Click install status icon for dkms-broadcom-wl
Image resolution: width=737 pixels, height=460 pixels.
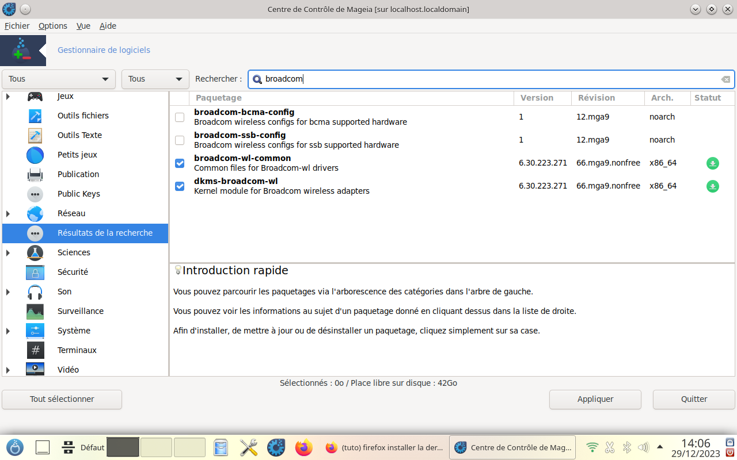point(713,186)
